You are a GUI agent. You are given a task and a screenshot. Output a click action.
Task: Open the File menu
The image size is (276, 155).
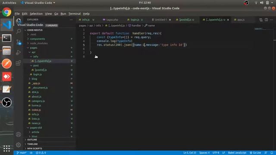coord(17,14)
